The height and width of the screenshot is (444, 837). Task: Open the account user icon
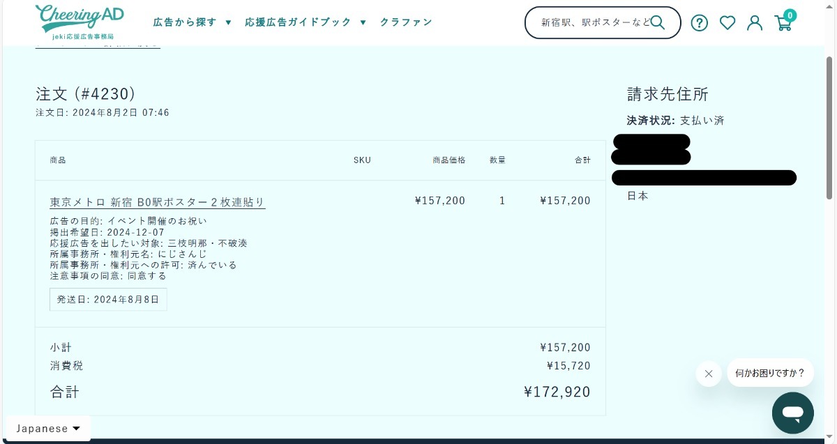[755, 23]
